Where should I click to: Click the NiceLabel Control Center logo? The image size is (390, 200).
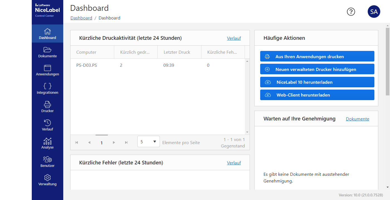pyautogui.click(x=47, y=11)
